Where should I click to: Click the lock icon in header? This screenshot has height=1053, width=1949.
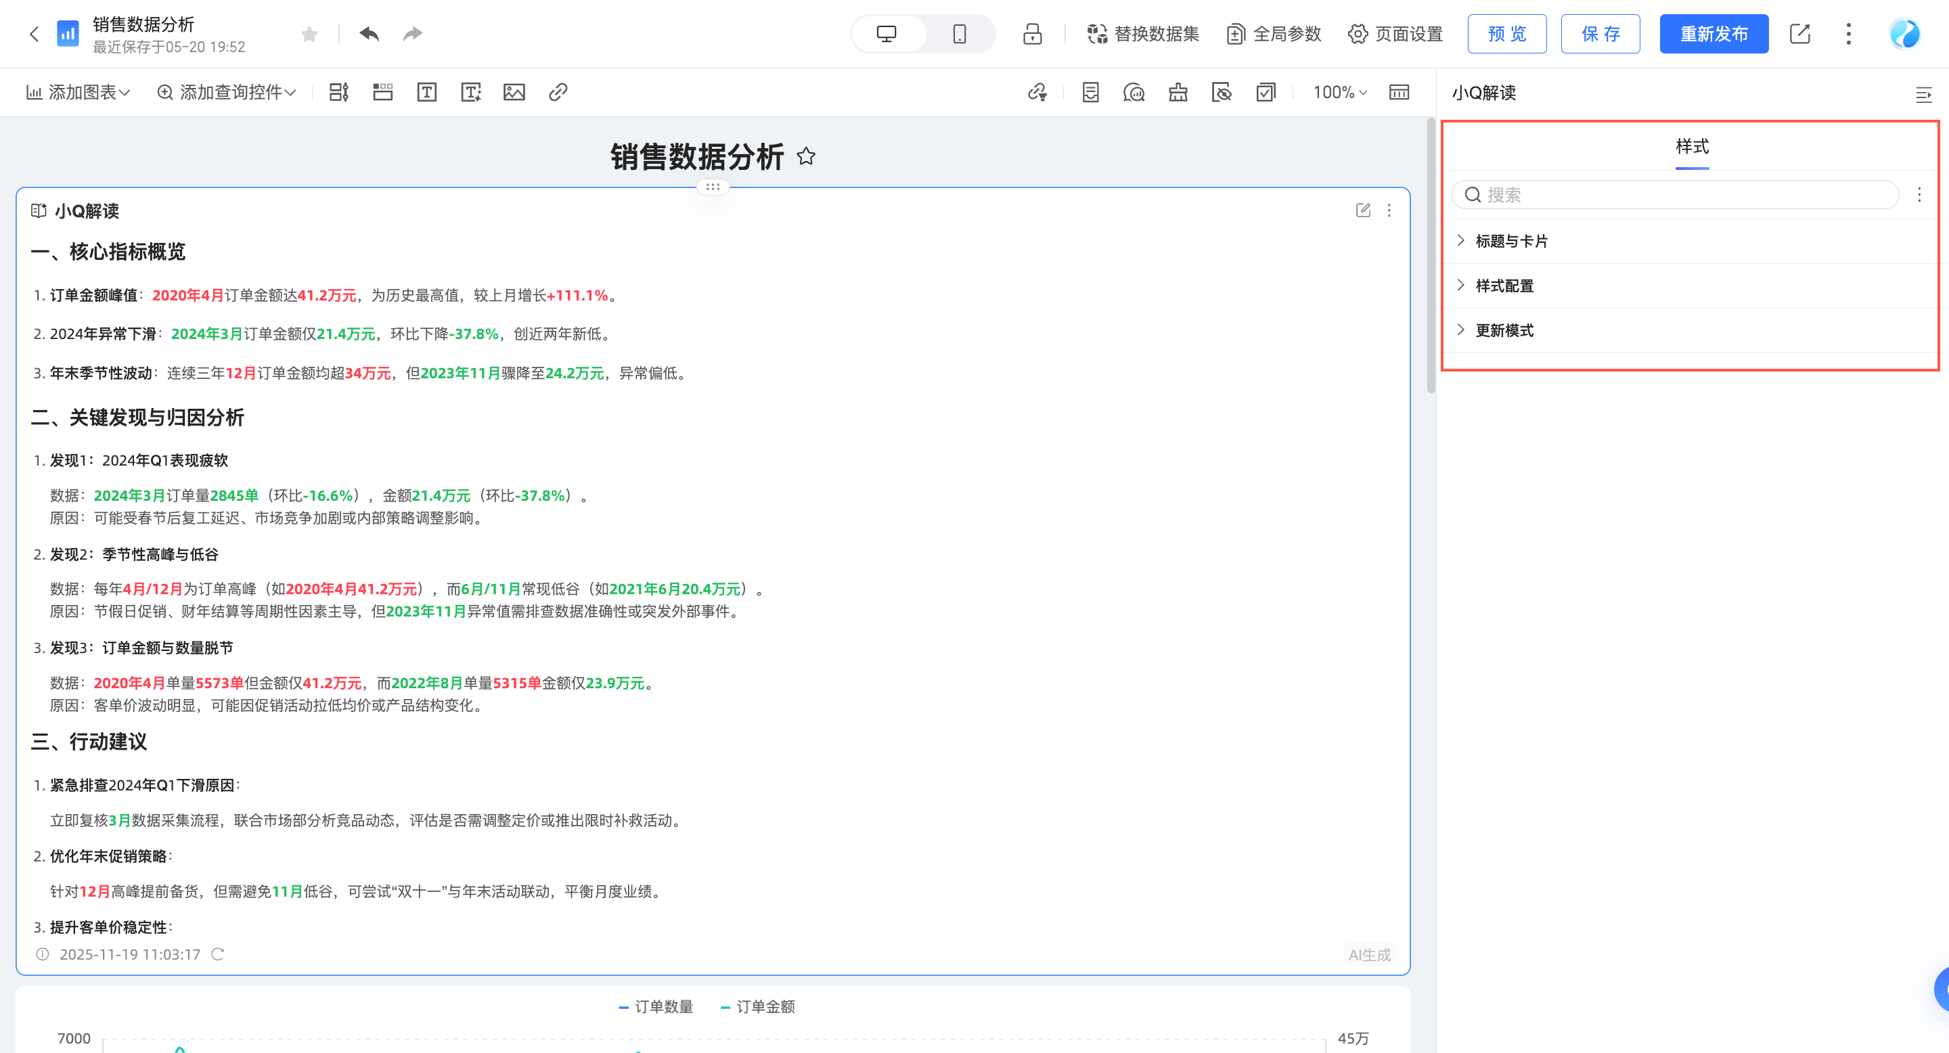[1032, 34]
